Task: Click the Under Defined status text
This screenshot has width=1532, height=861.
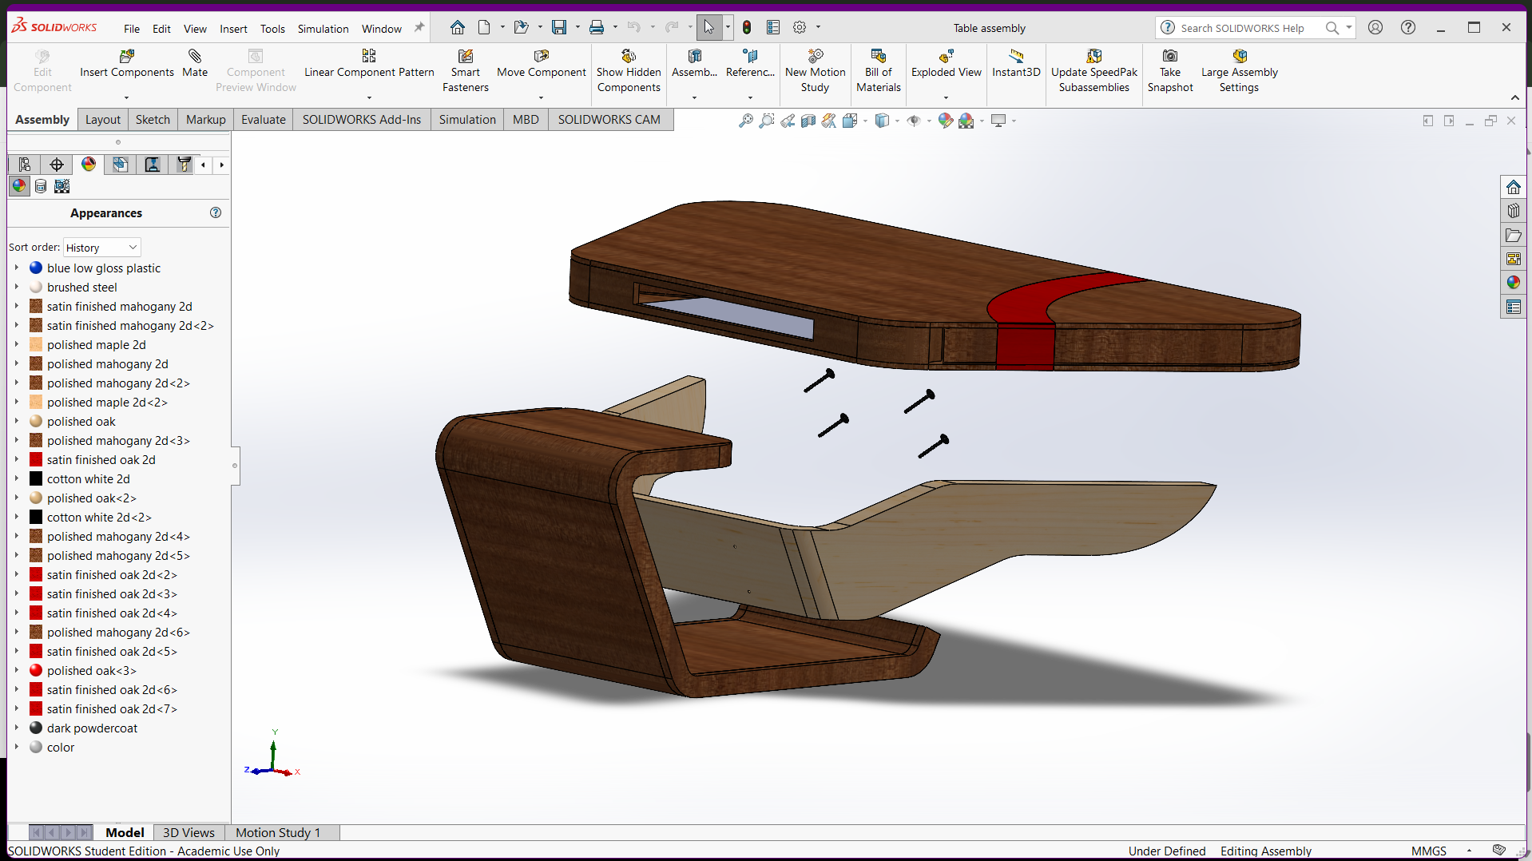Action: [x=1166, y=851]
